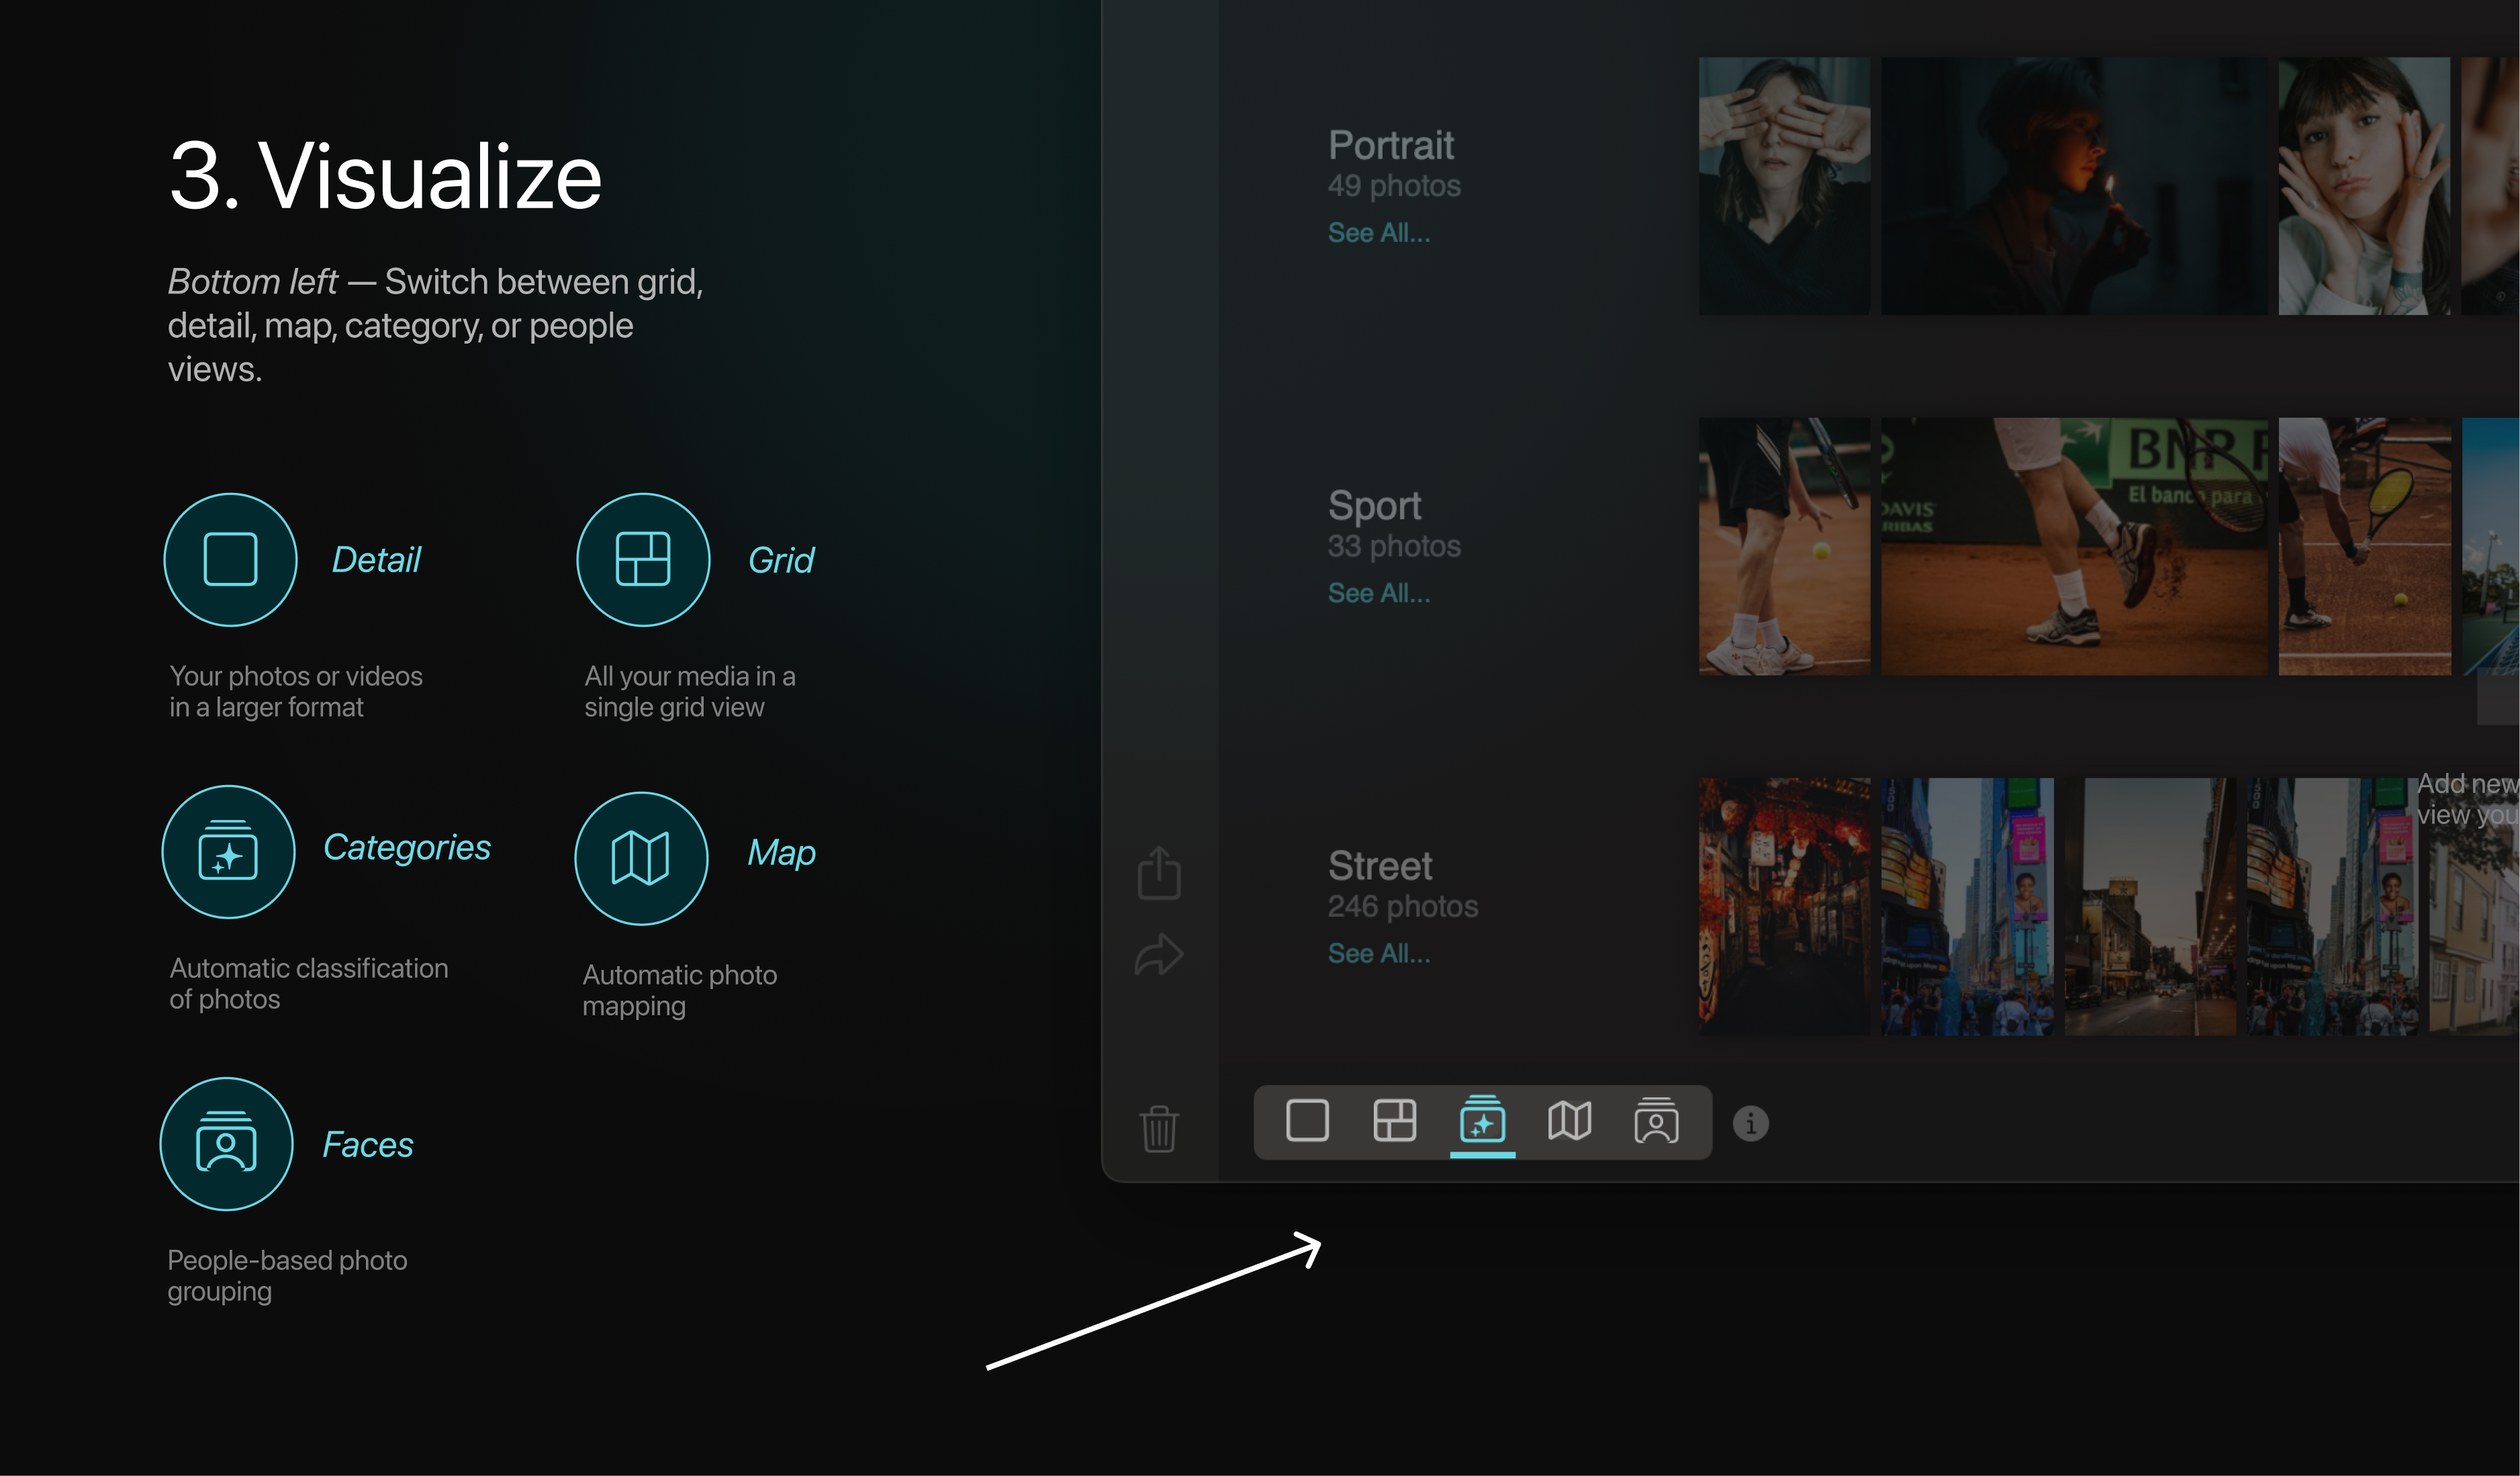Screen dimensions: 2520x1476
Task: Click See All under Sport category
Action: tap(1378, 593)
